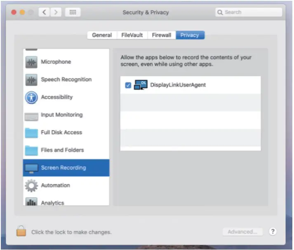This screenshot has height=250, width=294.
Task: Click the Automation gear icon
Action: (31, 186)
